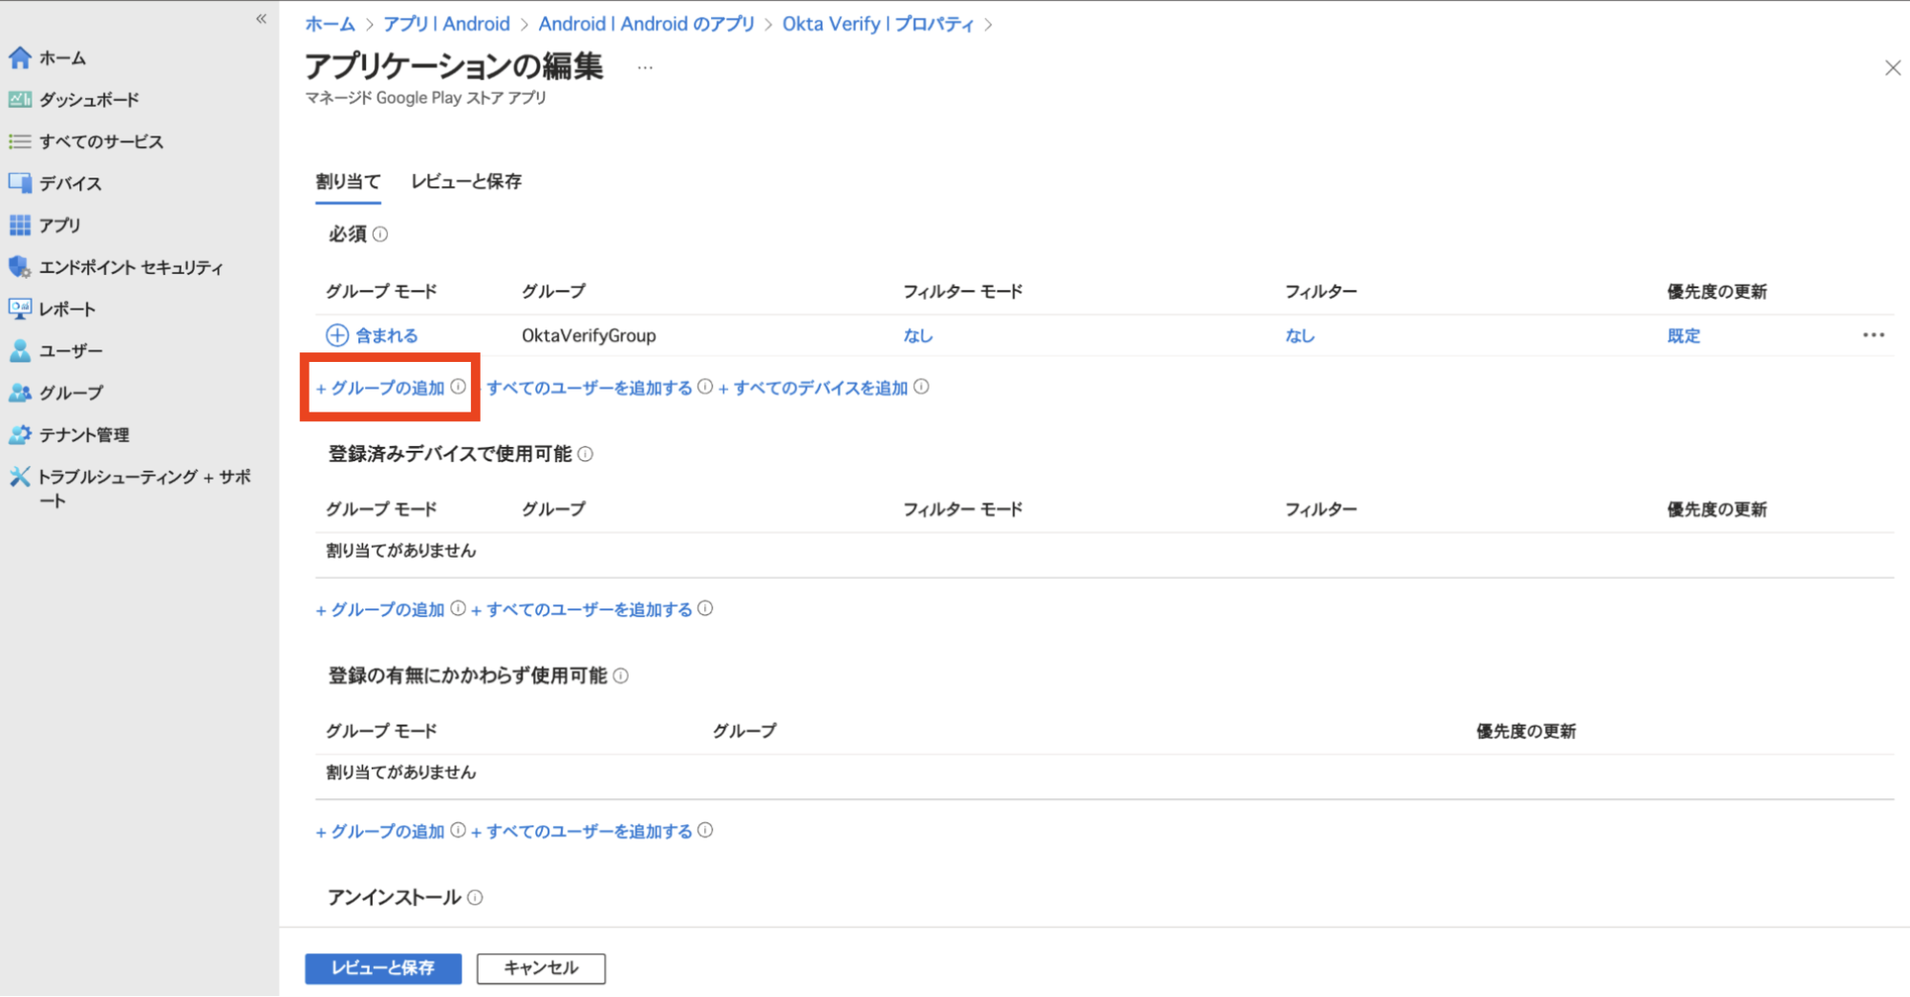1910x997 pixels.
Task: Open the row options ellipsis for OktaVerifyGroup
Action: [x=1873, y=335]
